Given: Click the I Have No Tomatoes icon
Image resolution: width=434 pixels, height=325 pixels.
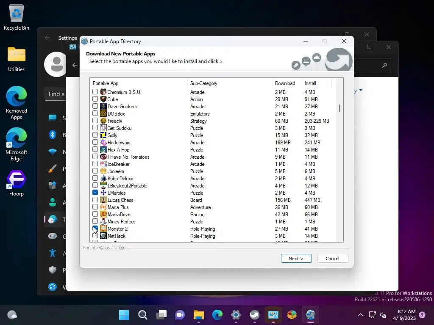Looking at the screenshot, I should tap(103, 157).
